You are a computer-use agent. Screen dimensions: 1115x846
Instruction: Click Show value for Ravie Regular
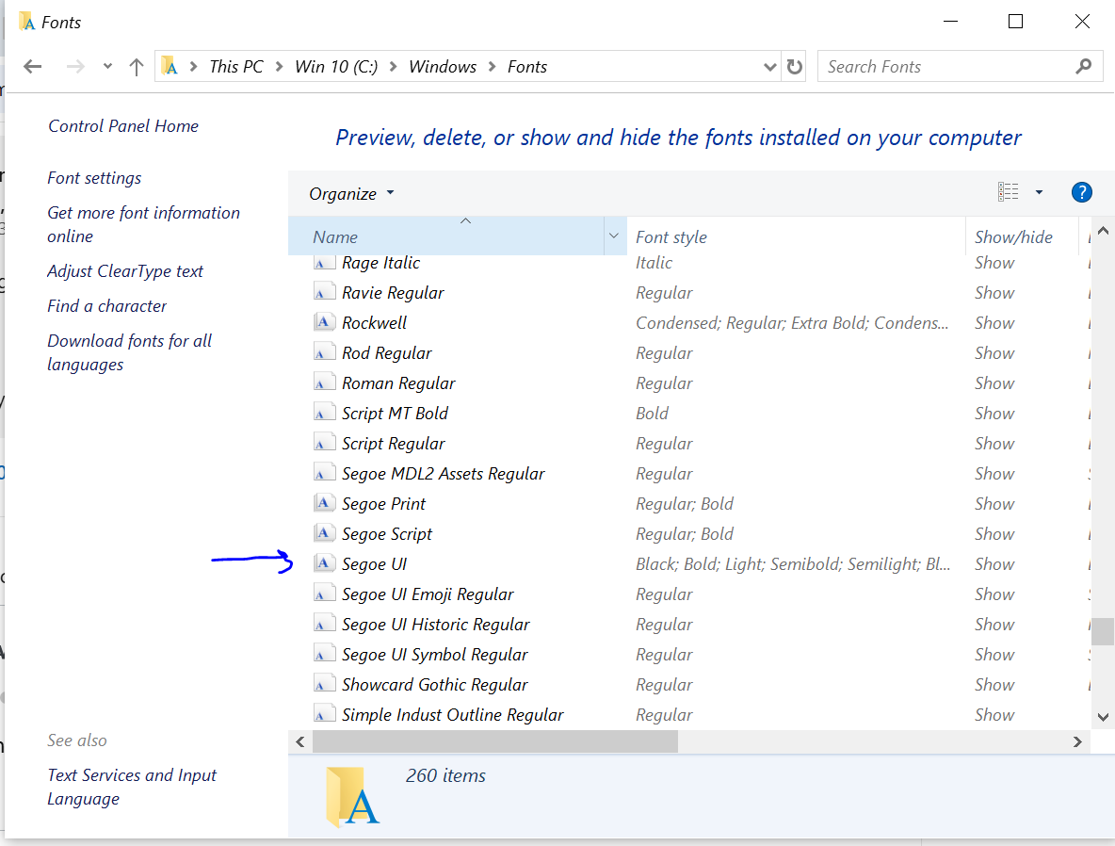994,292
